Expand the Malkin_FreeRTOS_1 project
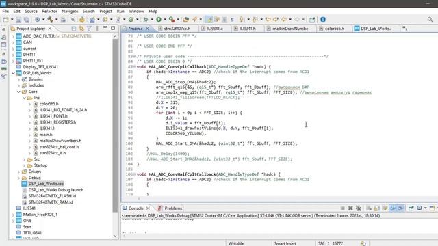Image resolution: width=438 pixels, height=246 pixels. [x=13, y=215]
